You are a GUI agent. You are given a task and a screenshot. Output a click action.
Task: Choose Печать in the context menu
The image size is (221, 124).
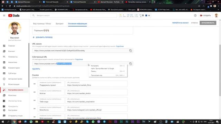pos(108,71)
